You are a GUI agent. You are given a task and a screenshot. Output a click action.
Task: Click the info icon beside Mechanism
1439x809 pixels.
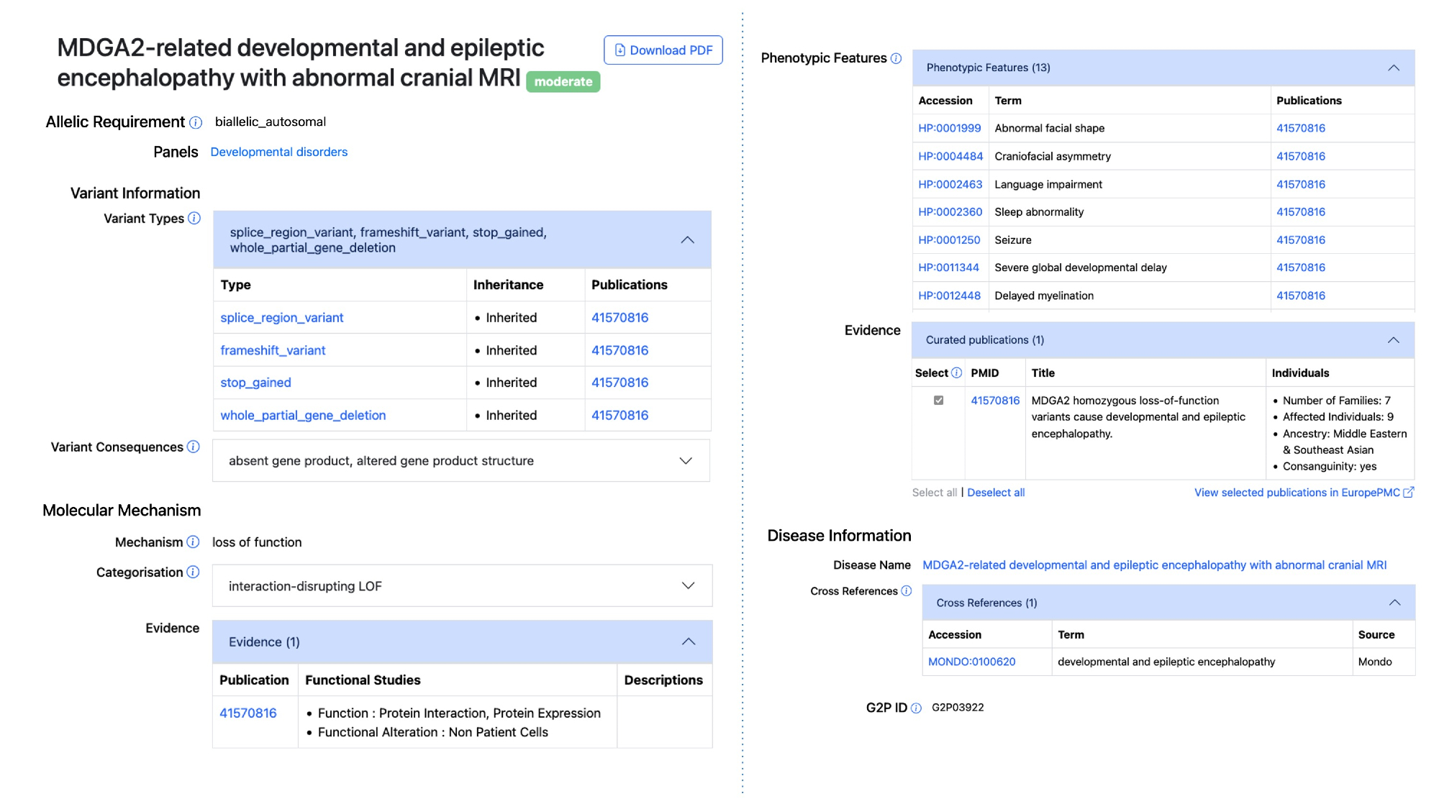[x=193, y=541]
